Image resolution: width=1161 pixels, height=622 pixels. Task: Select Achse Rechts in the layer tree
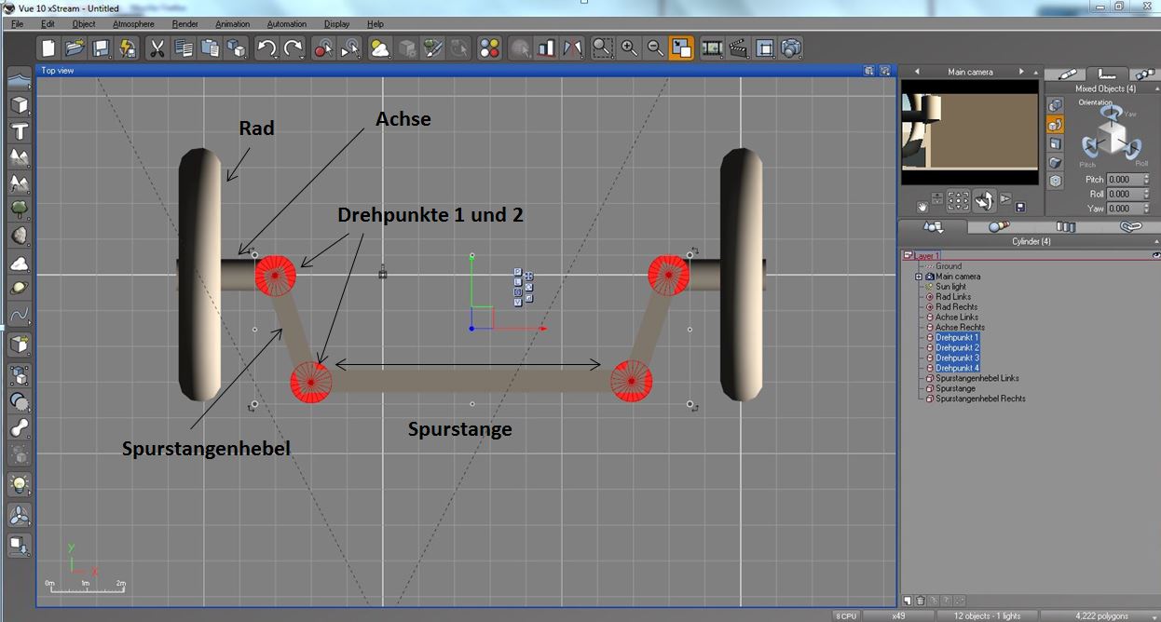click(x=960, y=327)
